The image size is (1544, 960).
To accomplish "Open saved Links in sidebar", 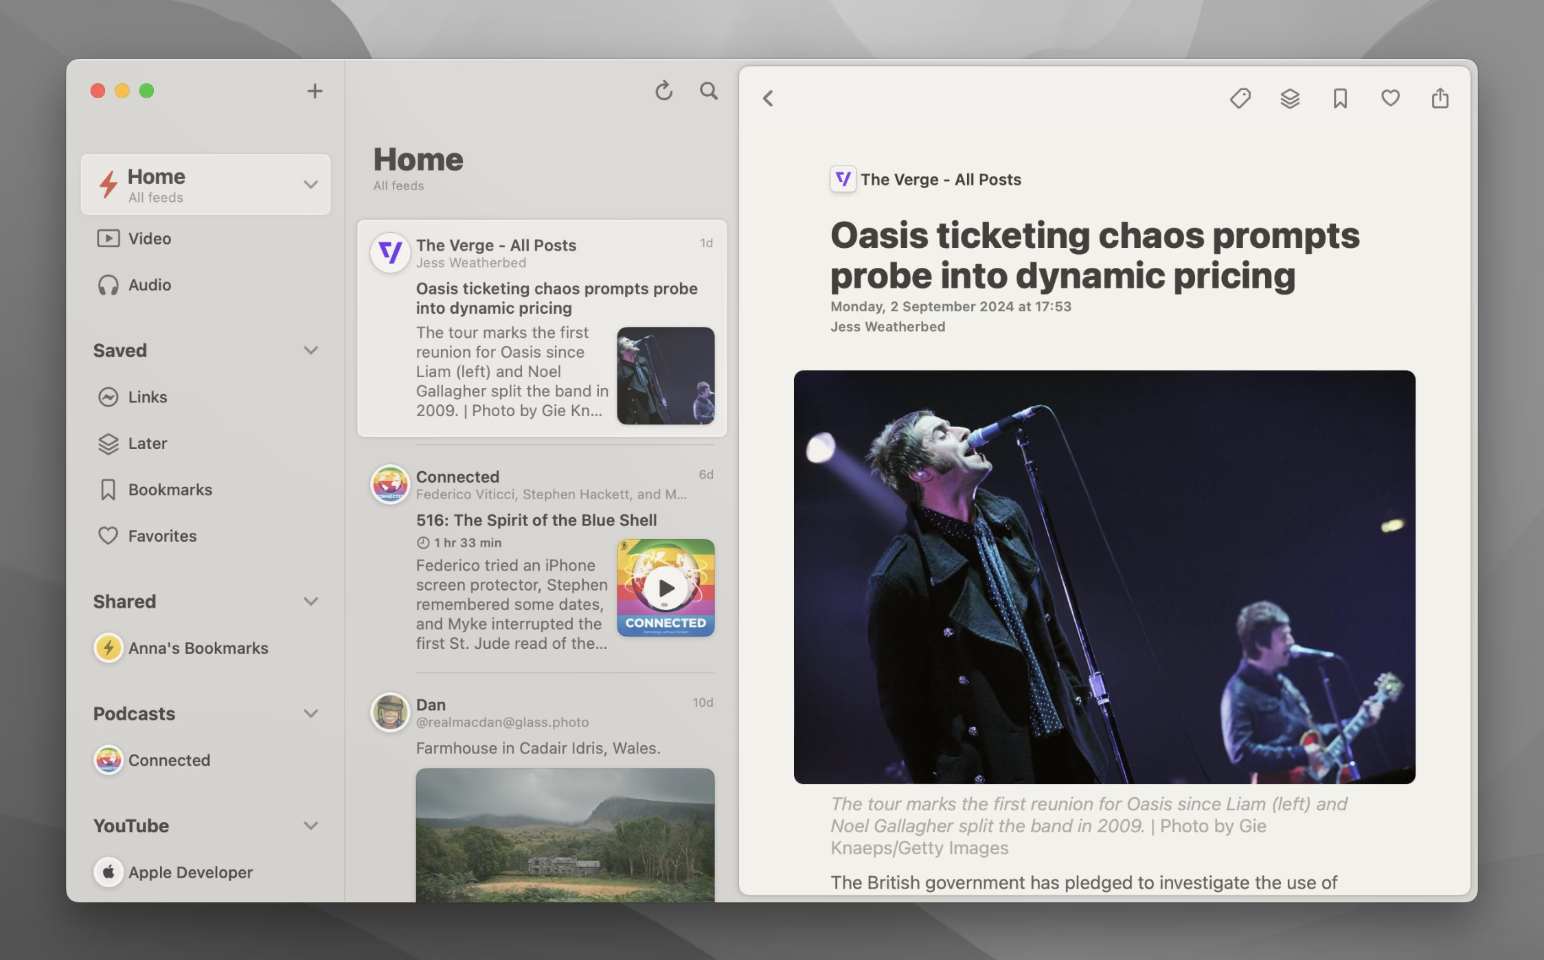I will [205, 397].
